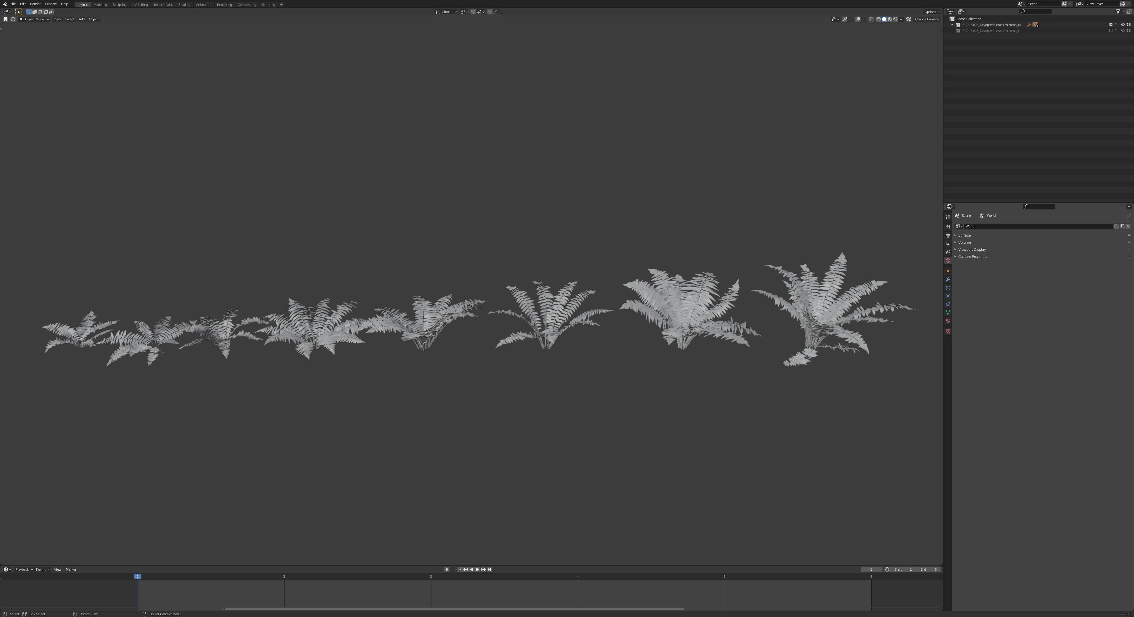The image size is (1134, 617).
Task: Toggle X-Ray display in viewport
Action: pos(871,19)
